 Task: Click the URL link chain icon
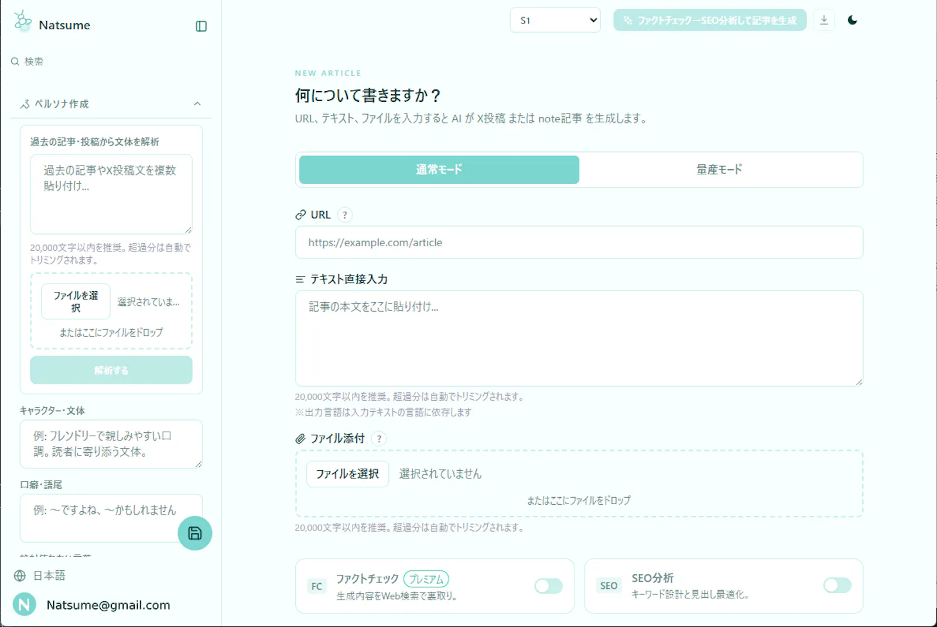click(x=300, y=215)
